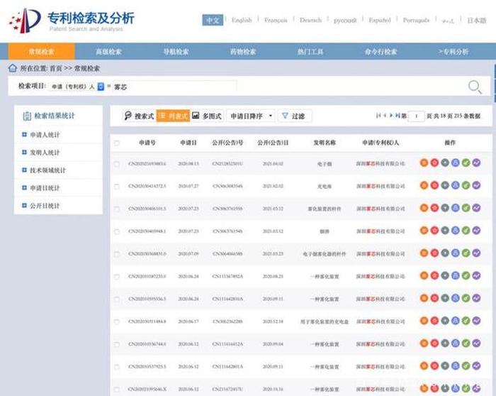Check the box for 雾化装置的杆件 row
The width and height of the screenshot is (496, 396).
(x=116, y=209)
